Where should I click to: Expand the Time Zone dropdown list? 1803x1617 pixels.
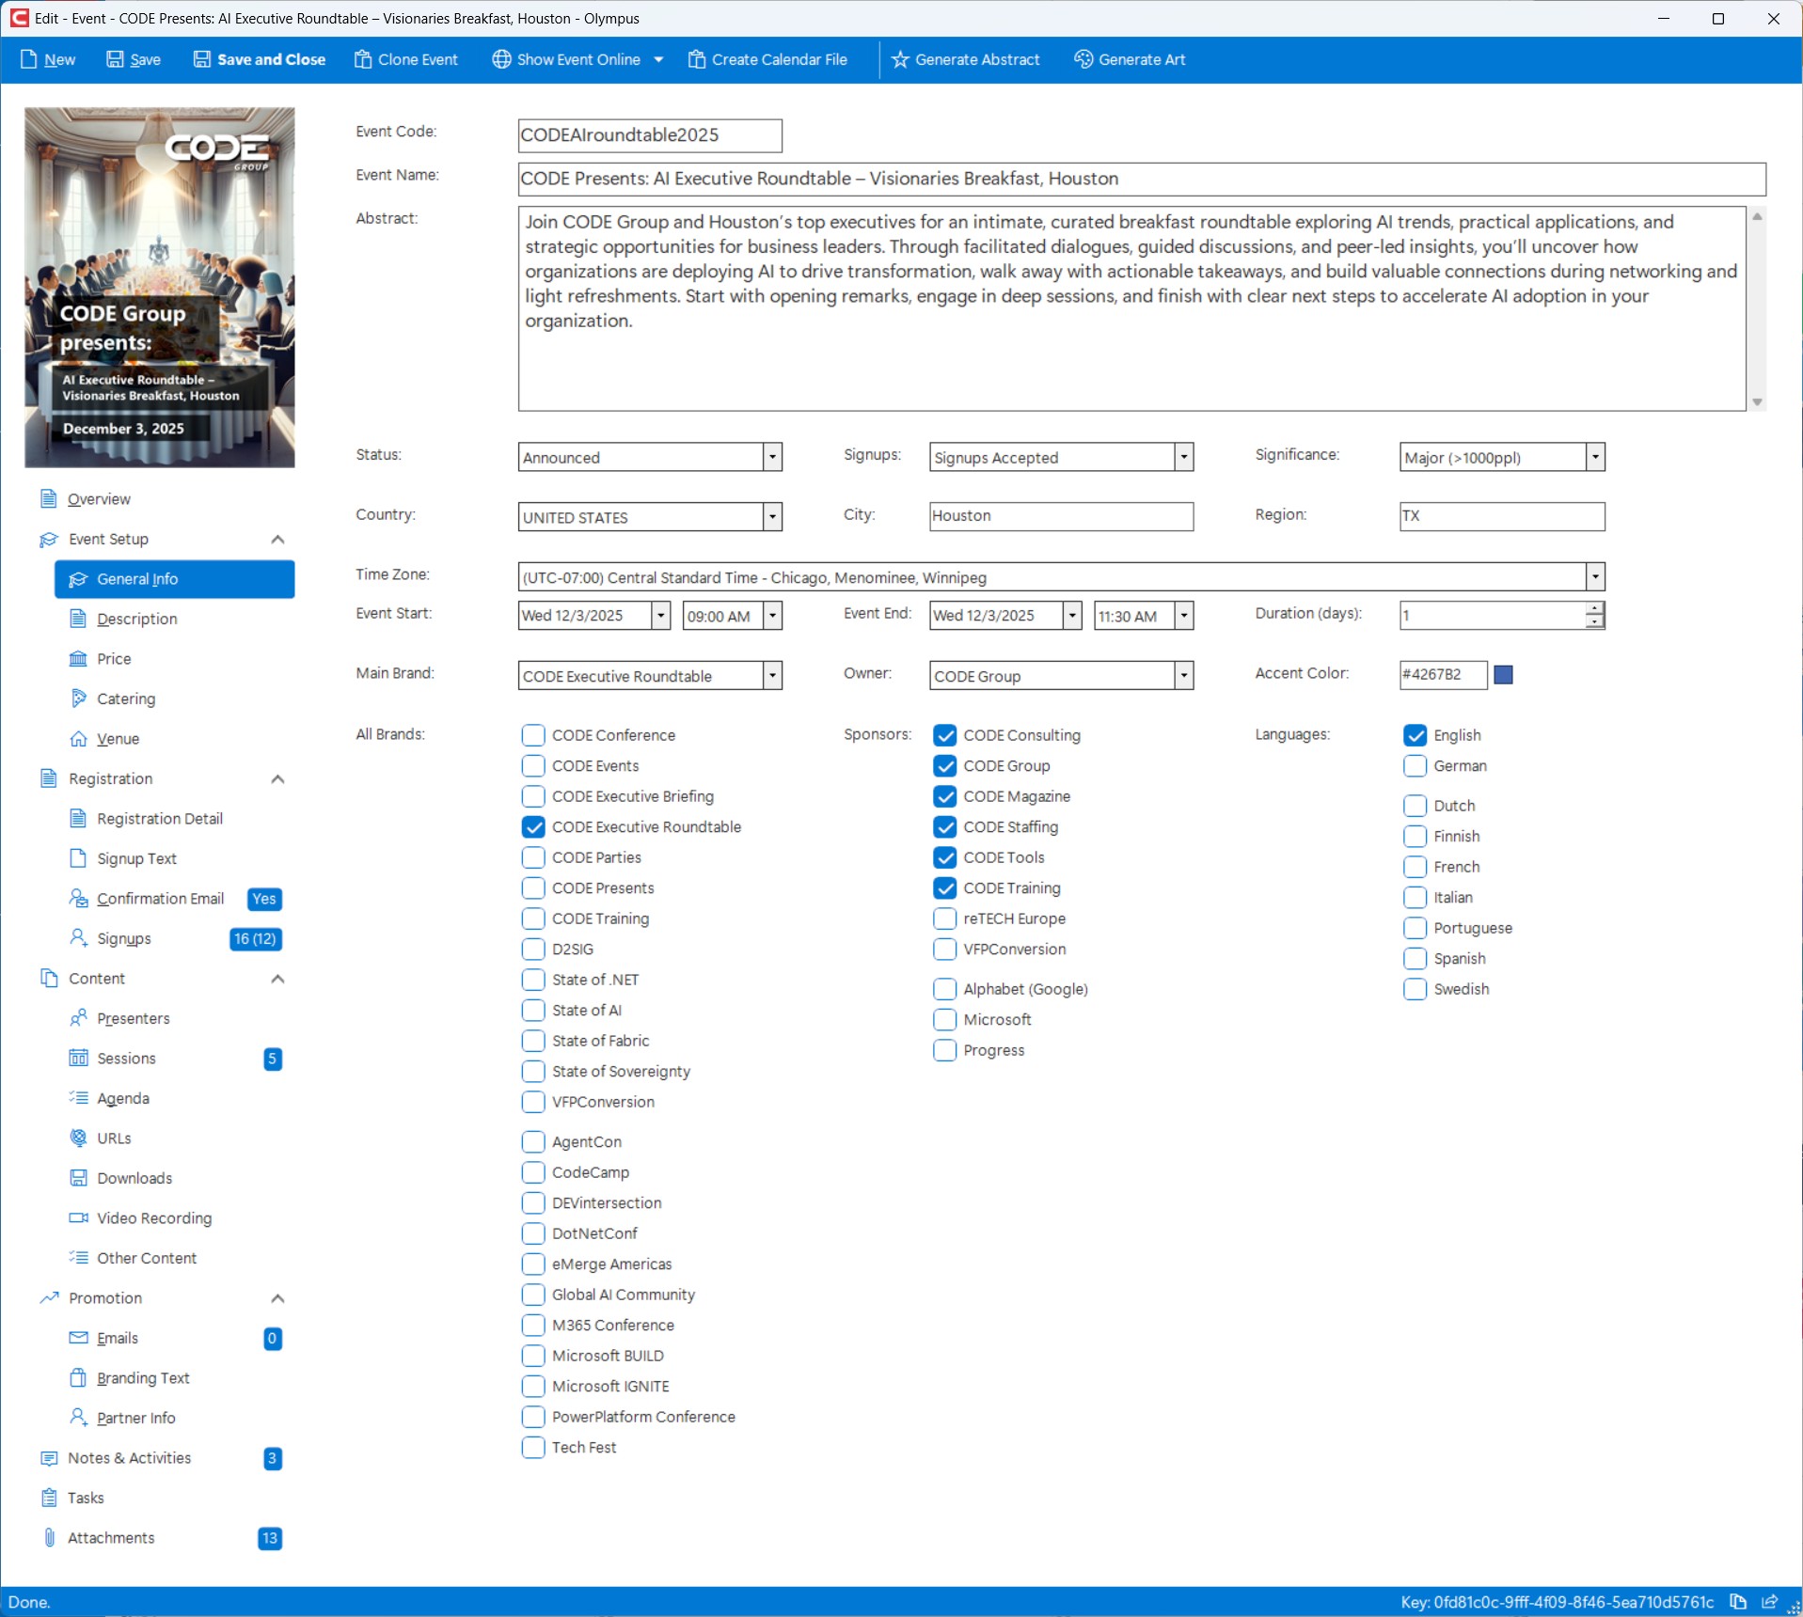[x=1594, y=577]
